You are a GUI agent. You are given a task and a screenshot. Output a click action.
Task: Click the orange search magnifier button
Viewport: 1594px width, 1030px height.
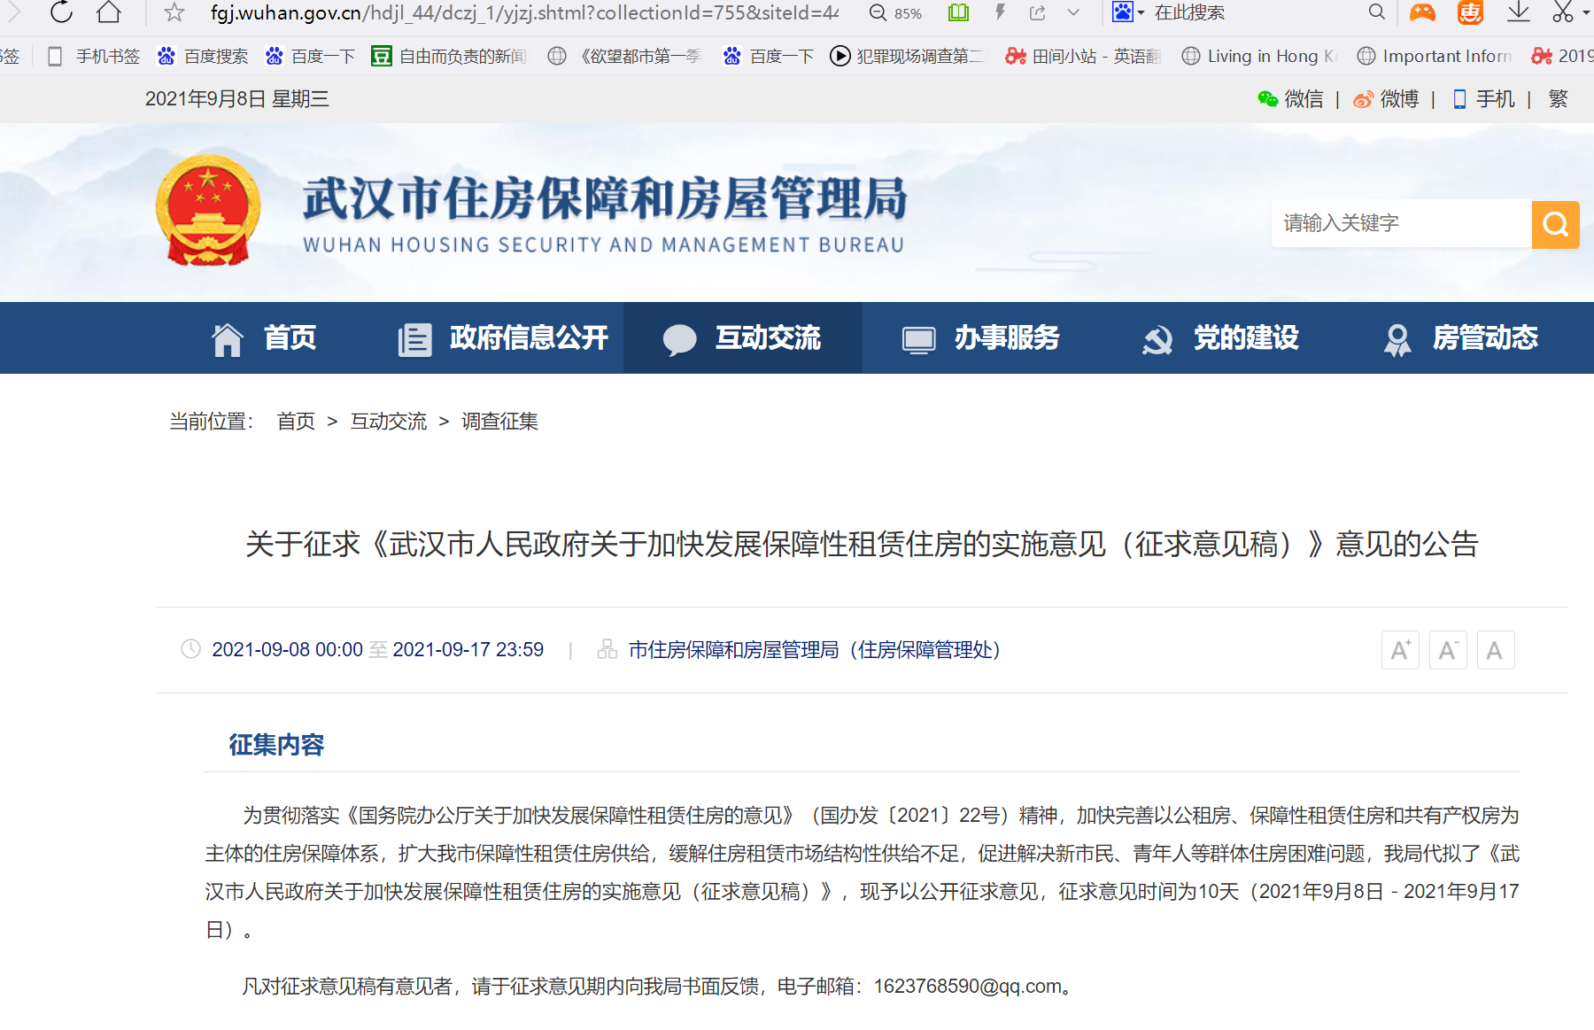point(1555,224)
